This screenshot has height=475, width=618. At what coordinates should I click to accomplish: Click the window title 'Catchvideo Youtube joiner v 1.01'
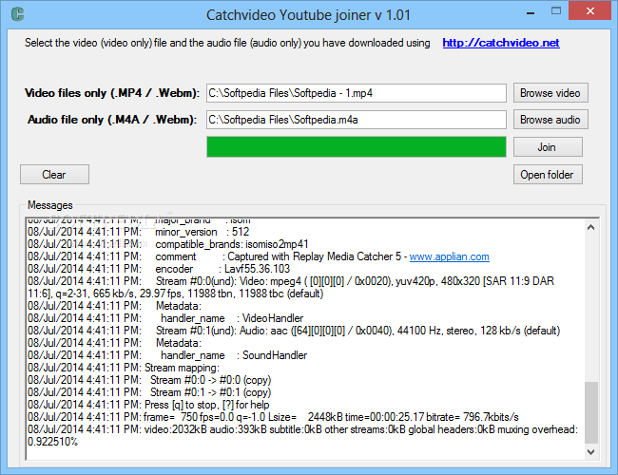[x=308, y=15]
